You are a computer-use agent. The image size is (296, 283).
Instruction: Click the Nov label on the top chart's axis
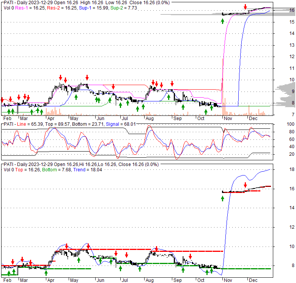(228, 119)
